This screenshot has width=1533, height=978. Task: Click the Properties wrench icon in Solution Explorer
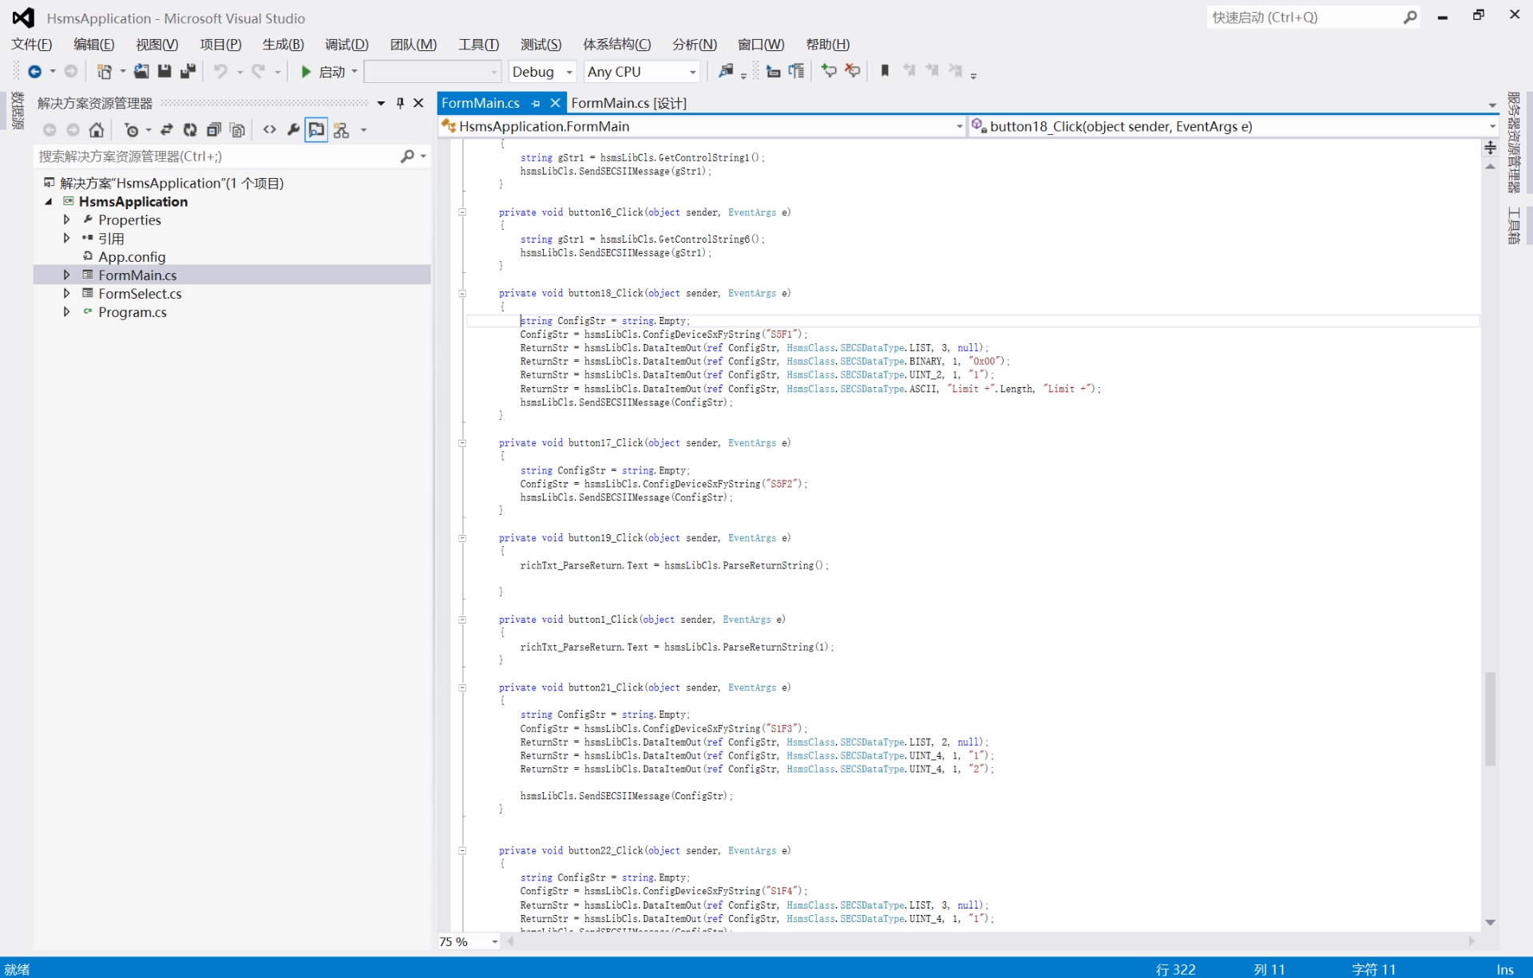click(293, 129)
